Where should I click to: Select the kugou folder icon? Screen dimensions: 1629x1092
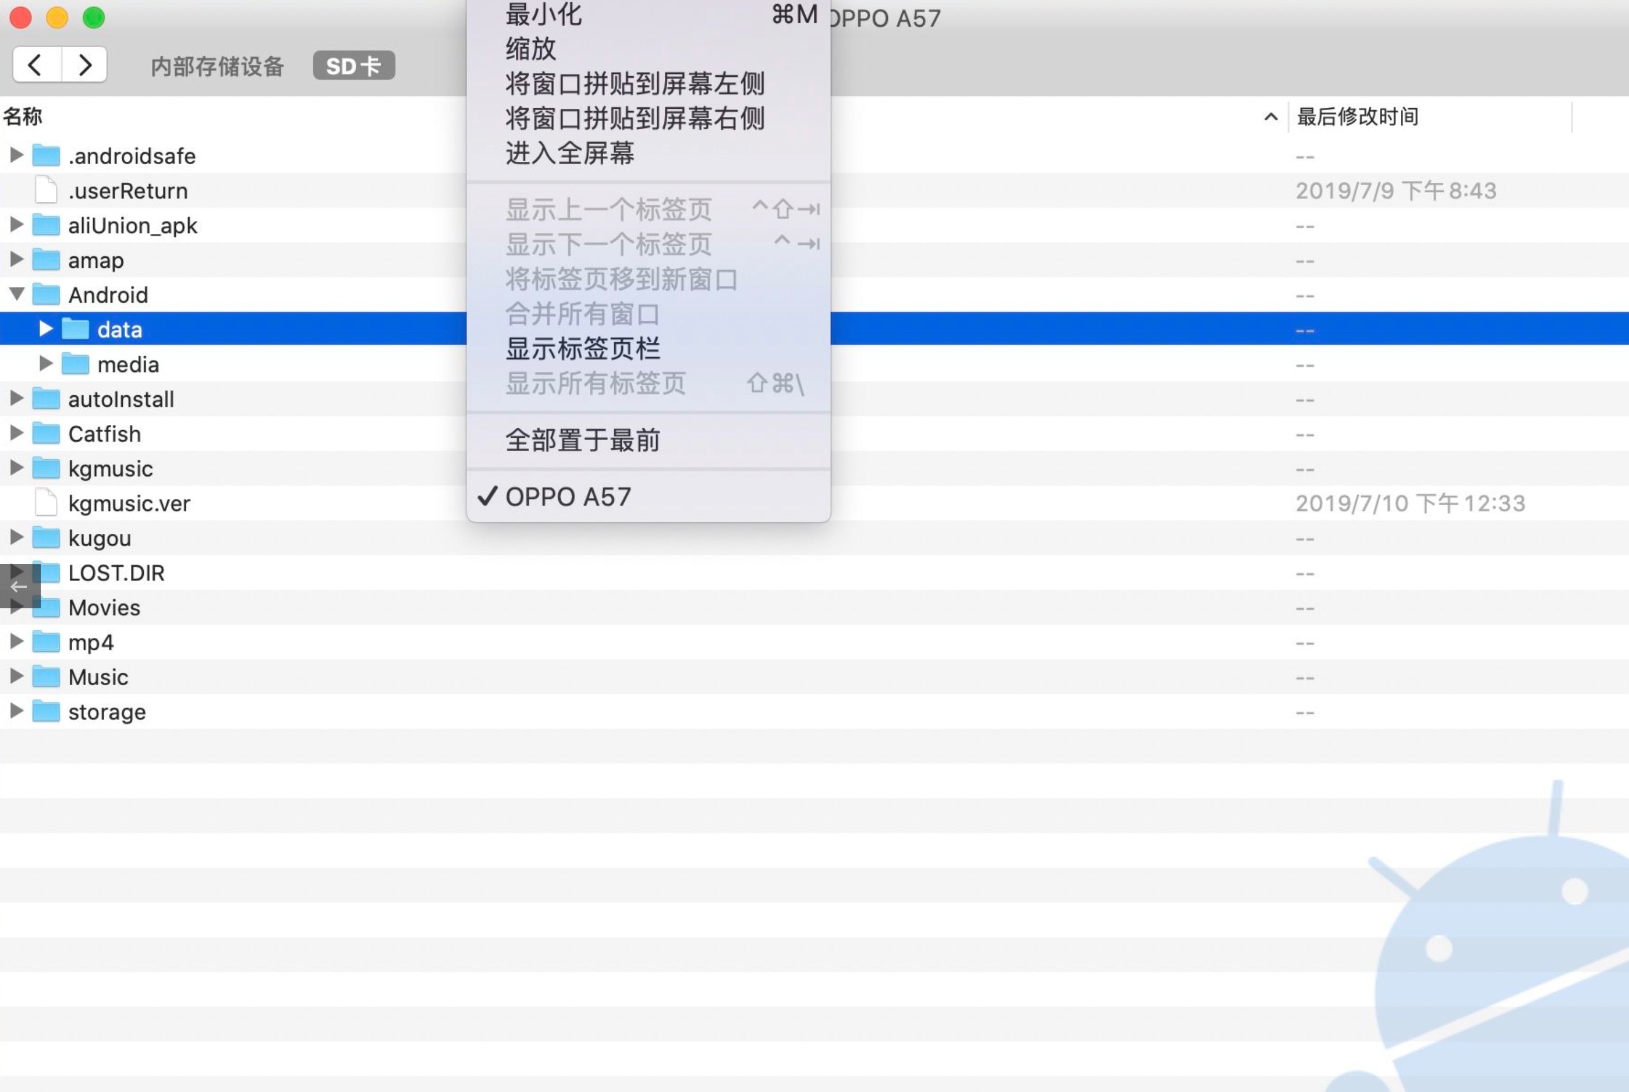(46, 538)
